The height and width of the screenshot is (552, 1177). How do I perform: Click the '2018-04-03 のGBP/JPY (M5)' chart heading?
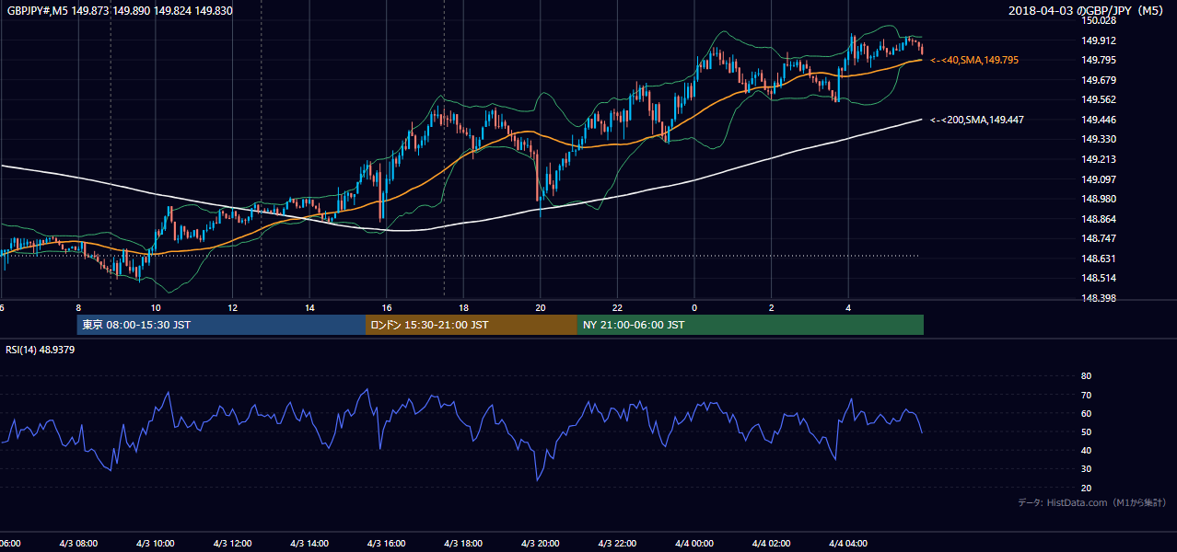(1088, 11)
